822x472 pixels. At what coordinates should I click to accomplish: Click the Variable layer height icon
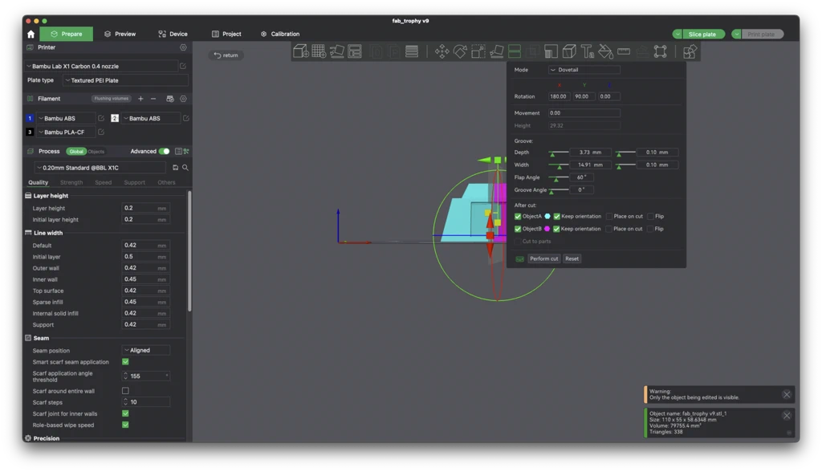click(412, 51)
